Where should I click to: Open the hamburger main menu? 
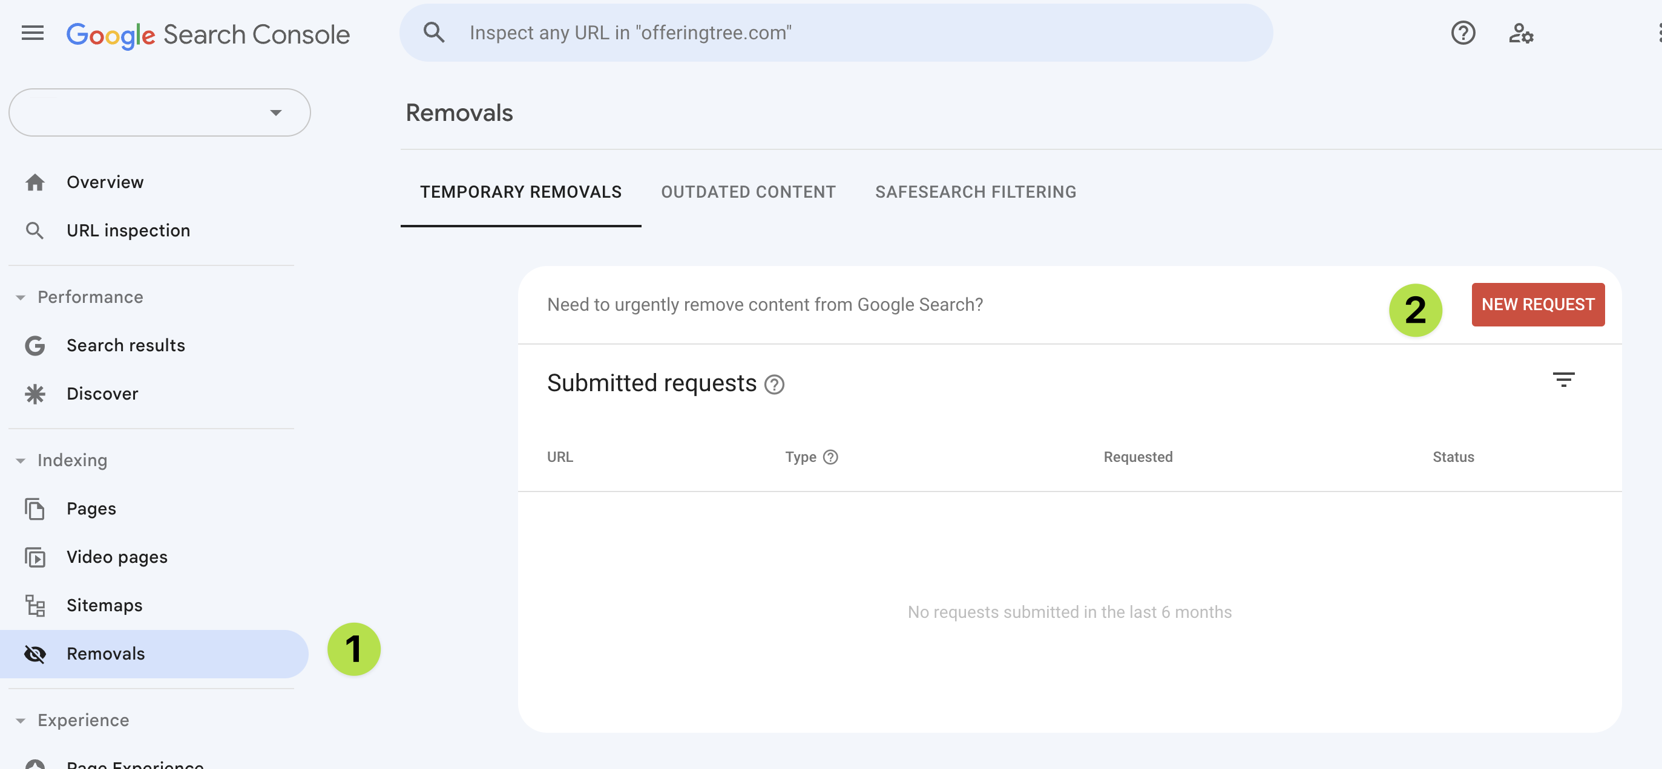(32, 33)
